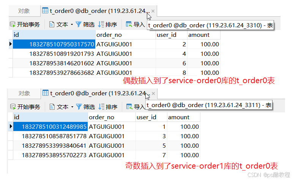Switch to 对象 tab in lower window
Viewport: 293px width, 180px height.
pyautogui.click(x=24, y=93)
